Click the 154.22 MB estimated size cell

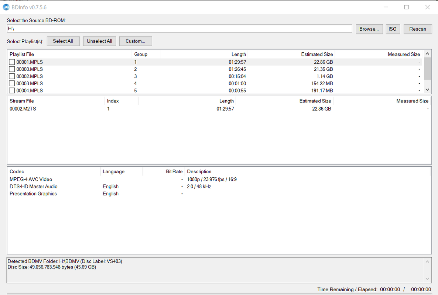tap(322, 83)
